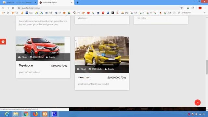Reload the page with refresh icon
The height and width of the screenshot is (117, 208).
click(13, 8)
